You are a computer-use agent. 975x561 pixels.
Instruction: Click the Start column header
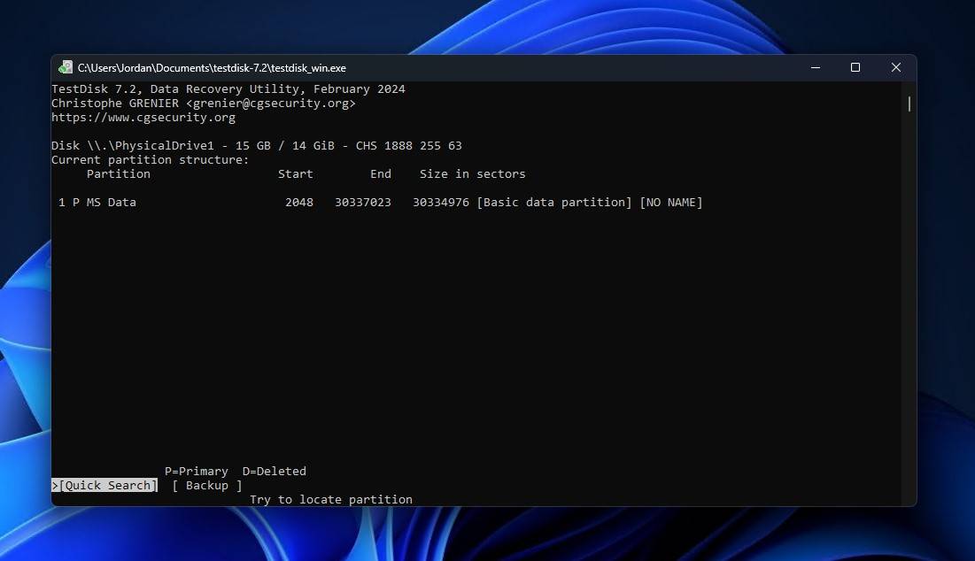click(296, 174)
